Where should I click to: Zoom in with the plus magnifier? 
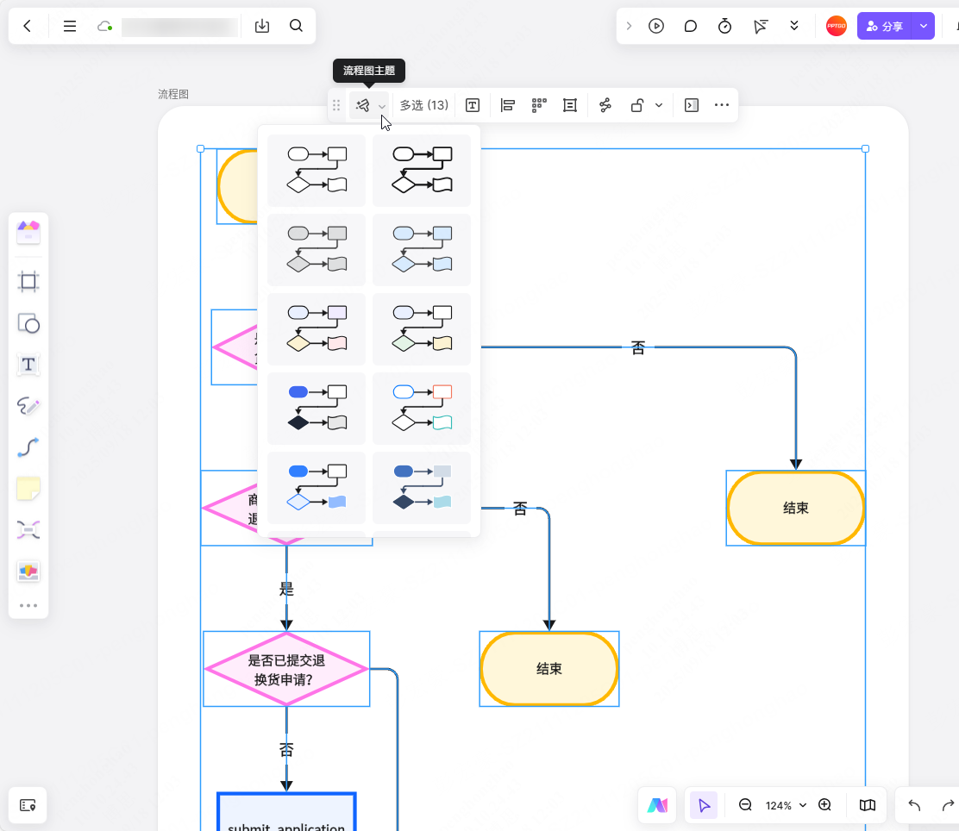[825, 805]
